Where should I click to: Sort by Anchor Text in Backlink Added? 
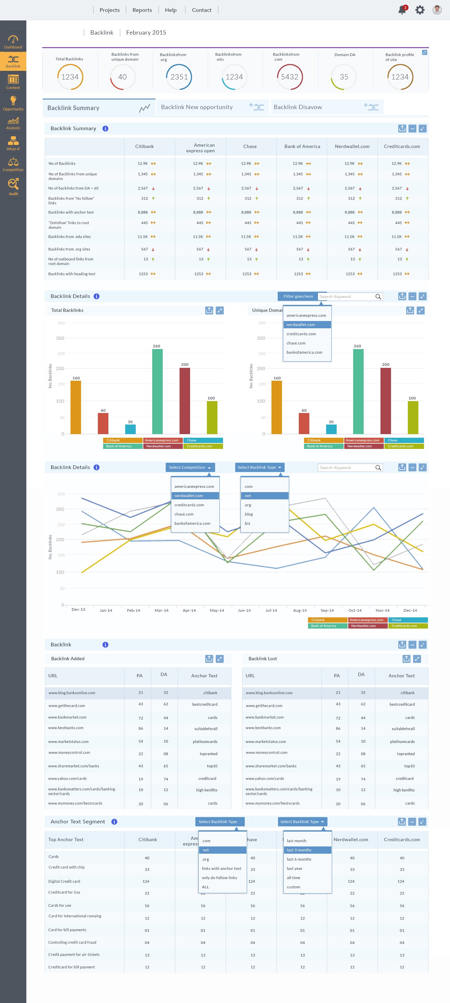coord(204,676)
